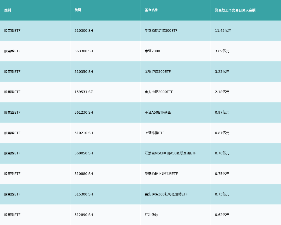Click the 中证A50ETF基金 fund name
The width and height of the screenshot is (281, 225).
click(158, 112)
